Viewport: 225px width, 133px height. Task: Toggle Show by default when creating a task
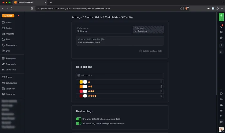tap(79, 119)
